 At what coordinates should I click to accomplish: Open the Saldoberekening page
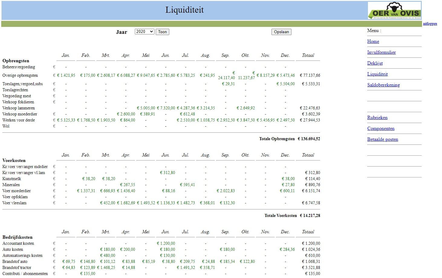coord(383,85)
